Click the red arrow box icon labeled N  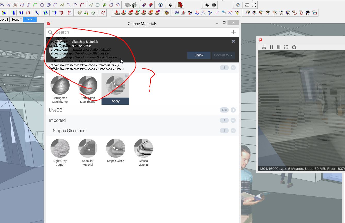click(x=144, y=12)
